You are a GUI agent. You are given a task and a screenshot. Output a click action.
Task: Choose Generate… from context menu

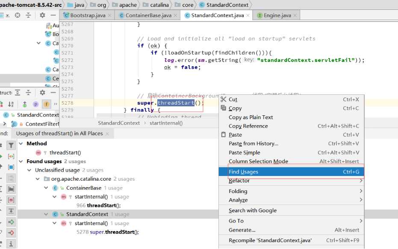(x=292, y=230)
